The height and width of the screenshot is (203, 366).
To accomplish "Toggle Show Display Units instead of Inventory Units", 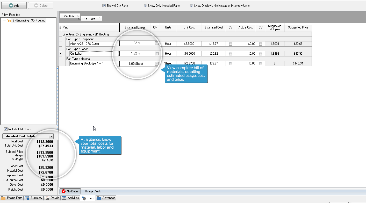I will click(192, 6).
